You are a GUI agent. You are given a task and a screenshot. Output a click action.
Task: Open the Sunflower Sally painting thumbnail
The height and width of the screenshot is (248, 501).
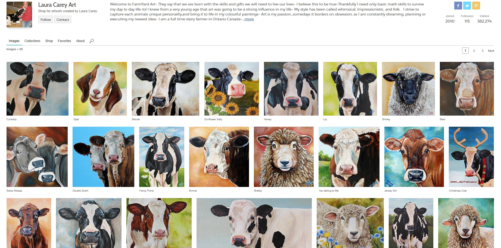click(232, 89)
